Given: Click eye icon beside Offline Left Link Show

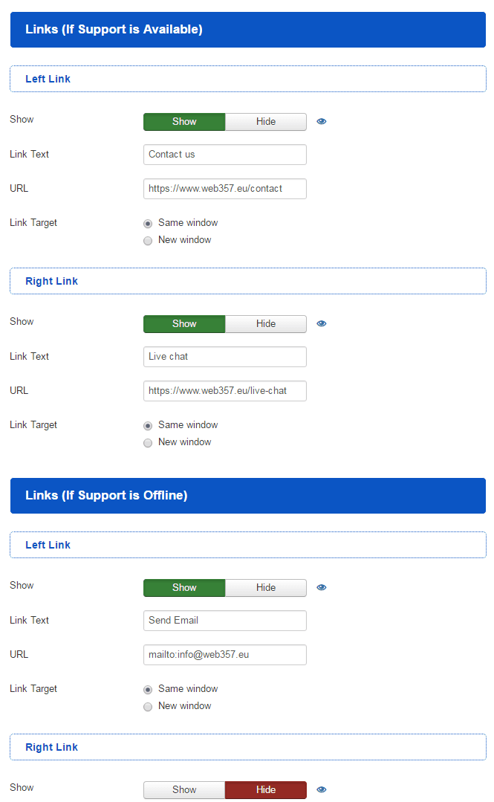Looking at the screenshot, I should (x=322, y=587).
